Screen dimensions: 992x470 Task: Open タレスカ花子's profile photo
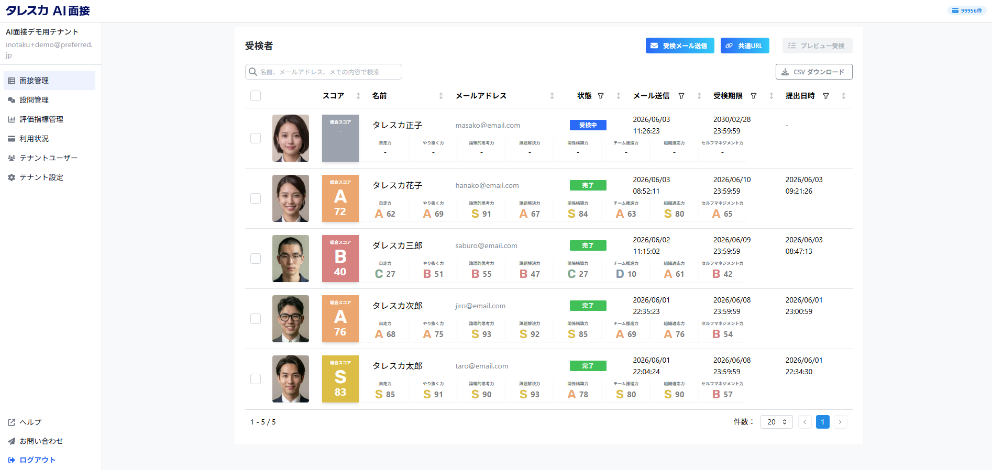pyautogui.click(x=291, y=198)
